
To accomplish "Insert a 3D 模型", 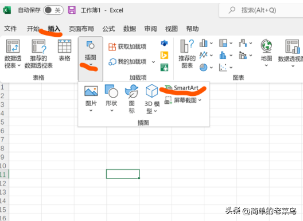I will [151, 99].
